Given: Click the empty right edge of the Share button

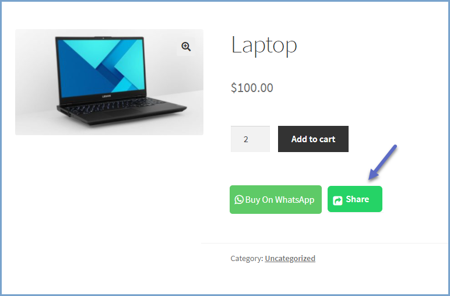Looking at the screenshot, I should point(376,199).
